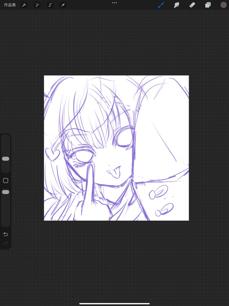Image resolution: width=229 pixels, height=306 pixels.
Task: Tap the square modify button on sidebar
Action: tap(6, 181)
